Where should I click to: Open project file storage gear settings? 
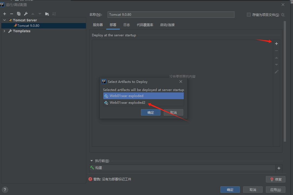coord(283,15)
